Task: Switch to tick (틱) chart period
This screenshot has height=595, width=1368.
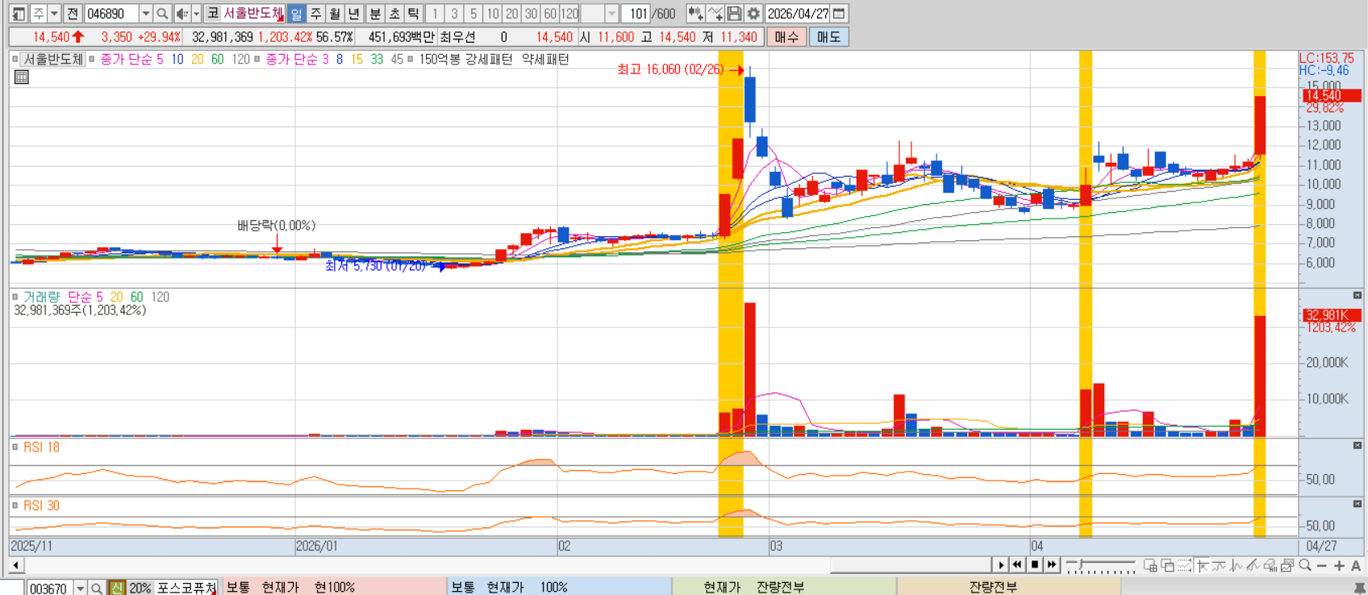Action: click(414, 14)
